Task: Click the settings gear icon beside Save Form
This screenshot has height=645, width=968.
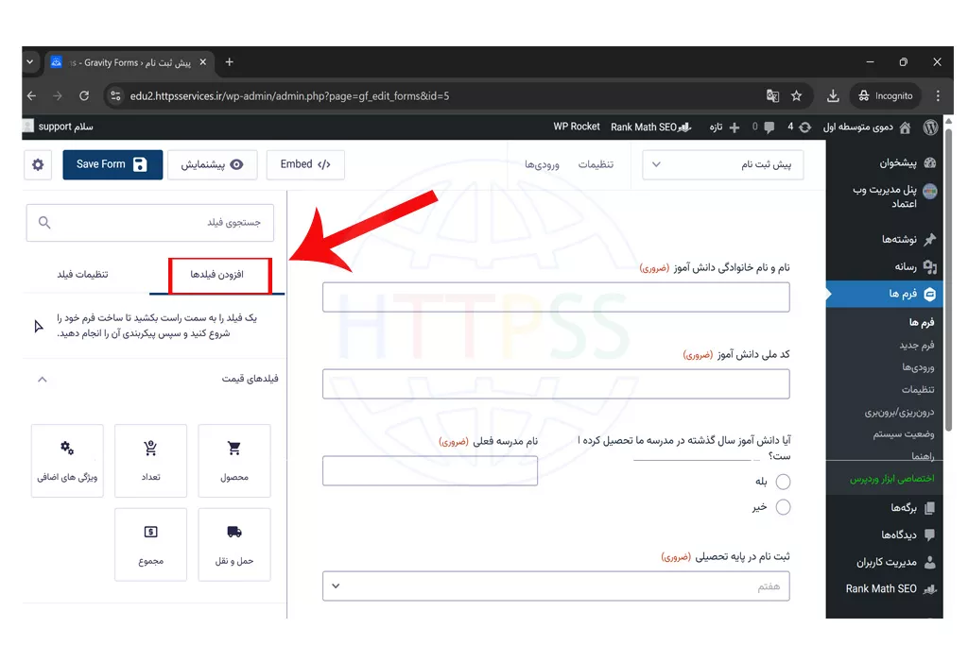Action: coord(38,164)
